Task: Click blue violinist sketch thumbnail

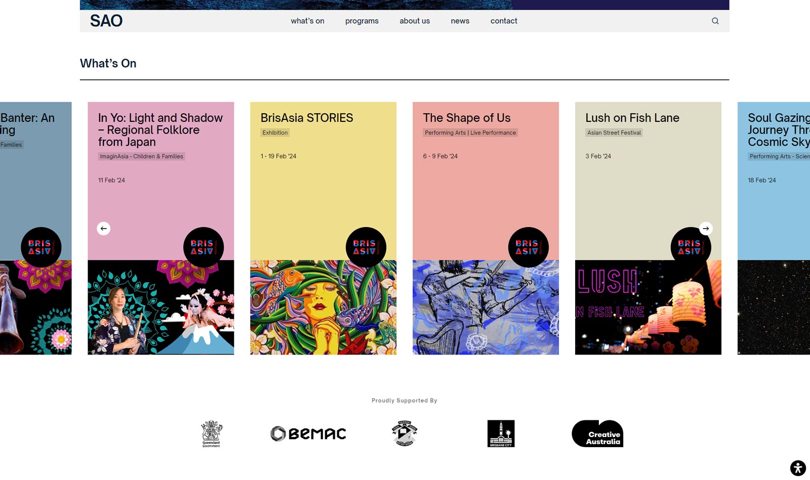Action: (486, 308)
